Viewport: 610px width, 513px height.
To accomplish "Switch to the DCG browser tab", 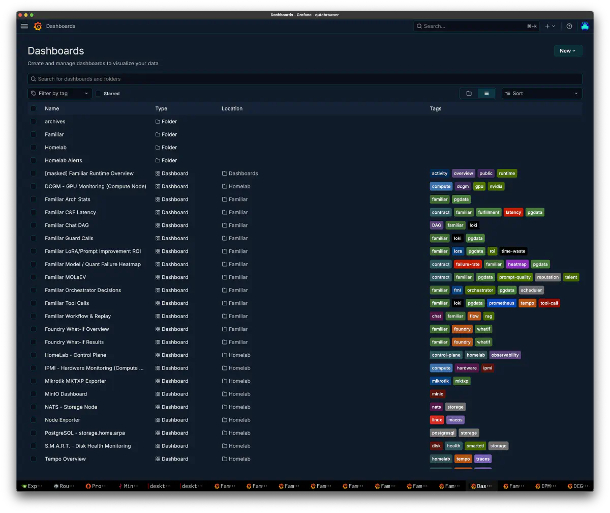I will point(578,486).
